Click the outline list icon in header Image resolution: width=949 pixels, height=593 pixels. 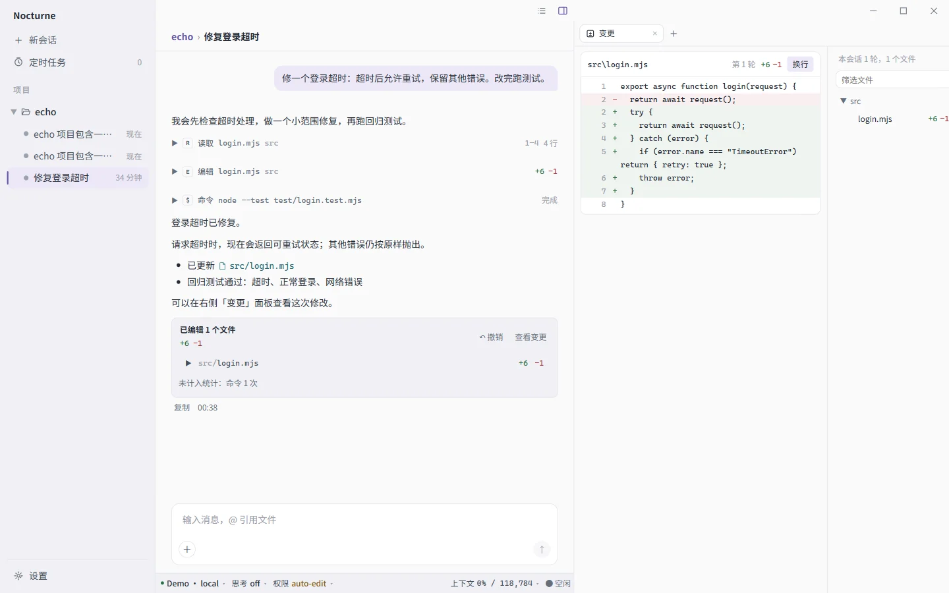point(542,11)
